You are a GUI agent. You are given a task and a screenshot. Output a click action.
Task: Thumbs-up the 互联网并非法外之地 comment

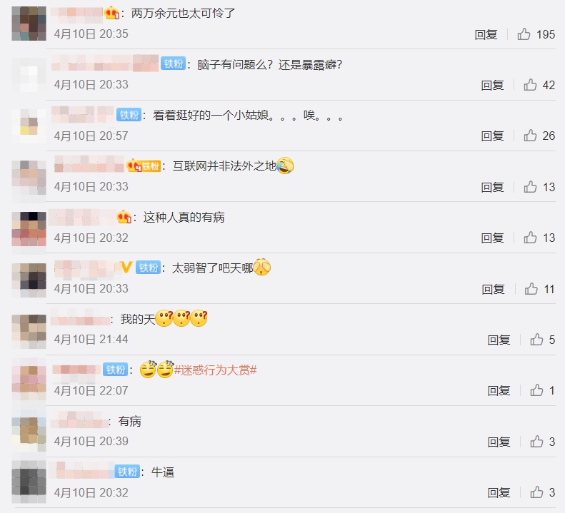531,187
